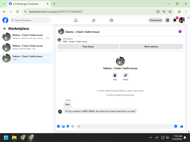The image size is (190, 142).
Task: Open conversation information purple icon
Action: coord(180,31)
